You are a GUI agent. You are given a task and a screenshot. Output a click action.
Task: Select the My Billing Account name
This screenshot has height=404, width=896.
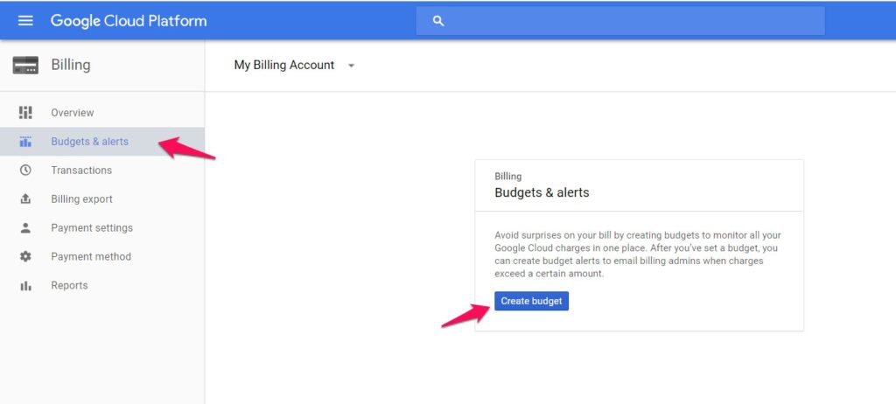(283, 66)
